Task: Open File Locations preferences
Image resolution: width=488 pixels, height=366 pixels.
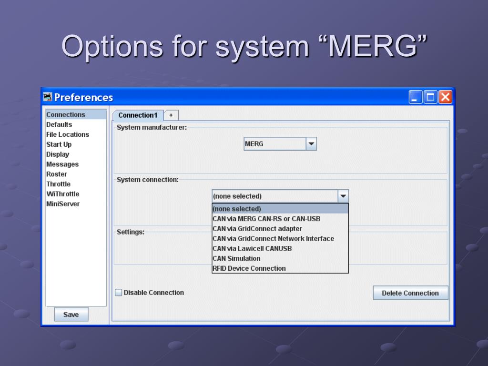Action: (x=76, y=134)
